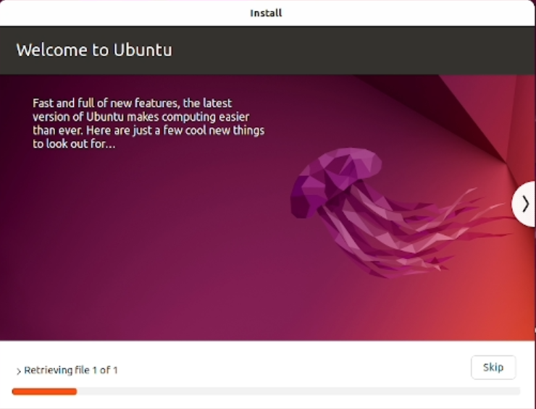The width and height of the screenshot is (536, 409).
Task: Click the jellyfish slideshow illustration
Action: tap(401, 213)
